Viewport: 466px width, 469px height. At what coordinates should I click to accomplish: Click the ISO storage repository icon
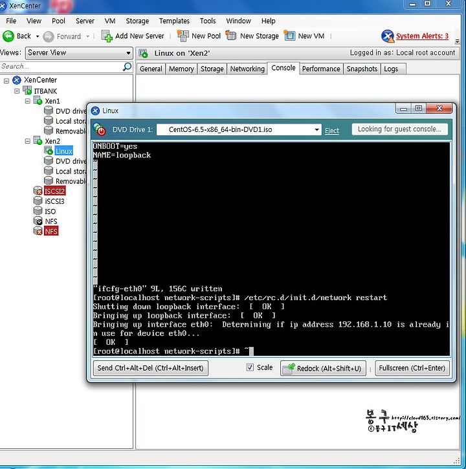[38, 211]
